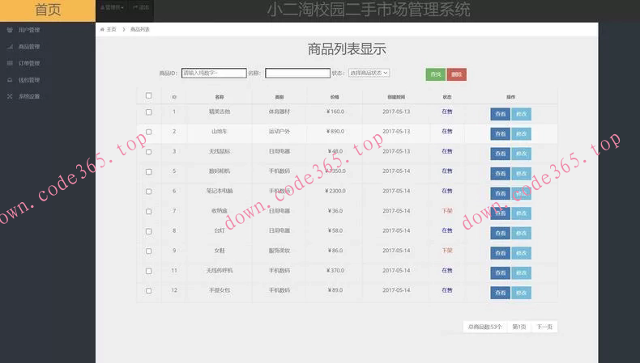Click 修改 for product ID 1
Screen dimensions: 640x363
click(x=521, y=114)
